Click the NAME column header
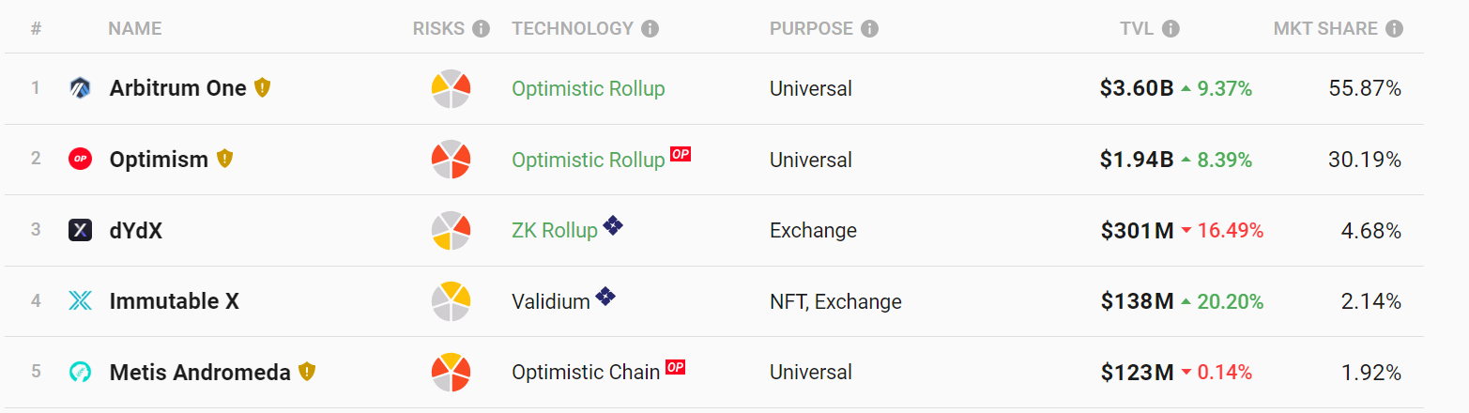This screenshot has height=413, width=1469. tap(134, 29)
